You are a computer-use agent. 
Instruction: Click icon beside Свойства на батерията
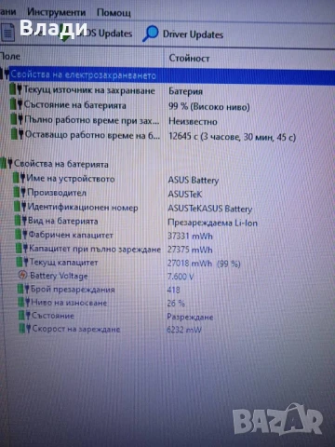coord(7,163)
